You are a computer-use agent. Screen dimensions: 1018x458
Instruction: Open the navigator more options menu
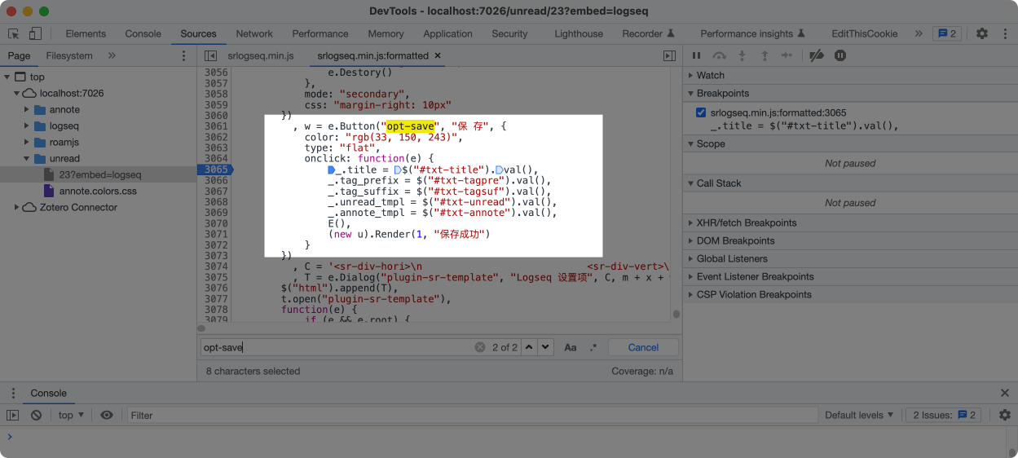(x=183, y=55)
